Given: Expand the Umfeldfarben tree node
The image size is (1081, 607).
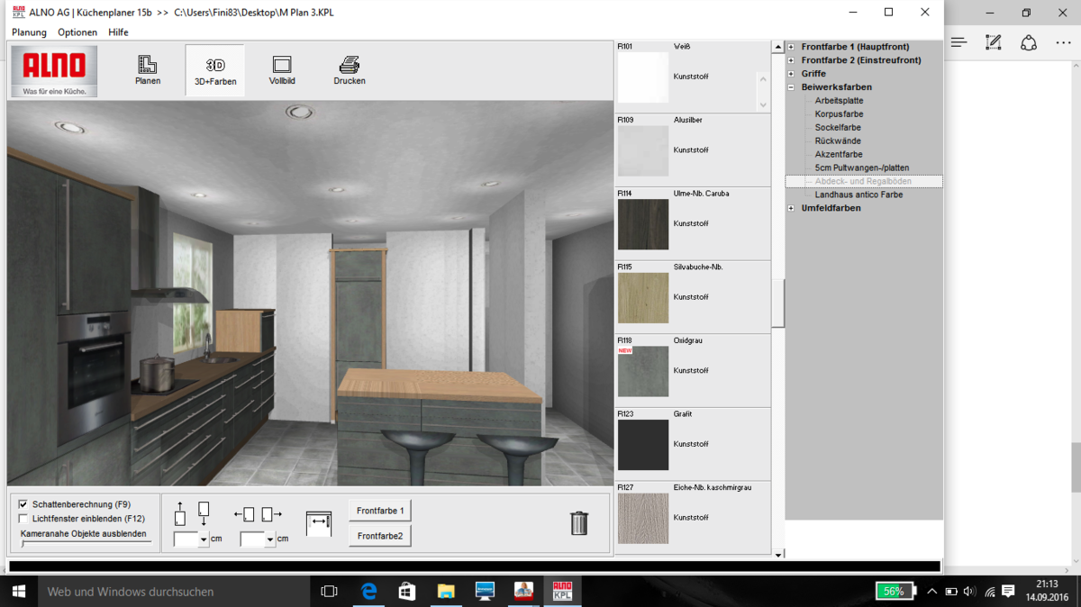Looking at the screenshot, I should tap(791, 208).
